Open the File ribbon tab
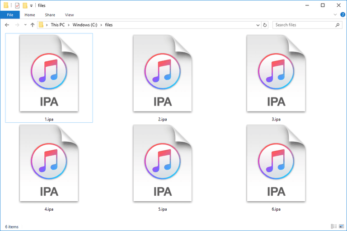This screenshot has height=231, width=347. click(x=10, y=15)
